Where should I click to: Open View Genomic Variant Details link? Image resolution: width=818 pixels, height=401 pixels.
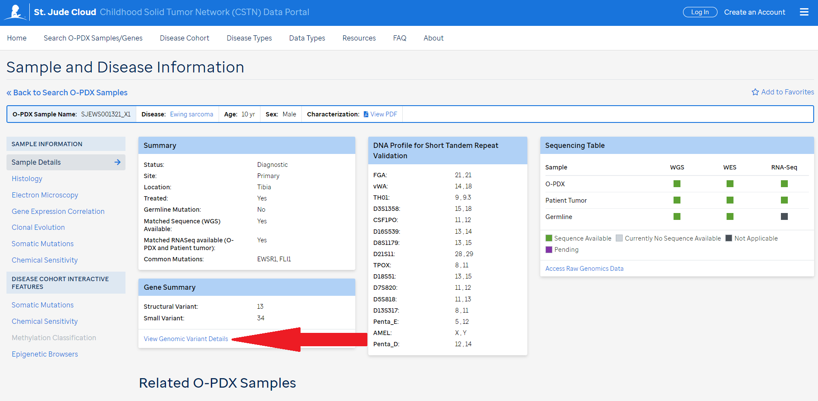tap(186, 339)
